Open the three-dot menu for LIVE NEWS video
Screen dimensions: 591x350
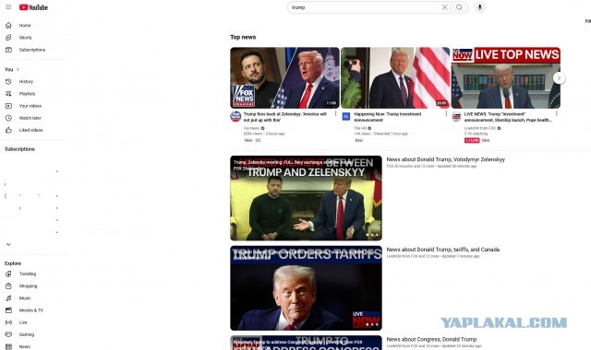[x=556, y=114]
